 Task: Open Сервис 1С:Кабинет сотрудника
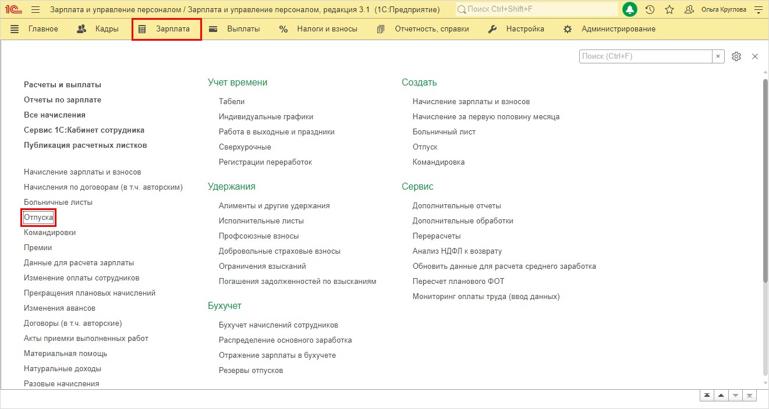pyautogui.click(x=84, y=130)
